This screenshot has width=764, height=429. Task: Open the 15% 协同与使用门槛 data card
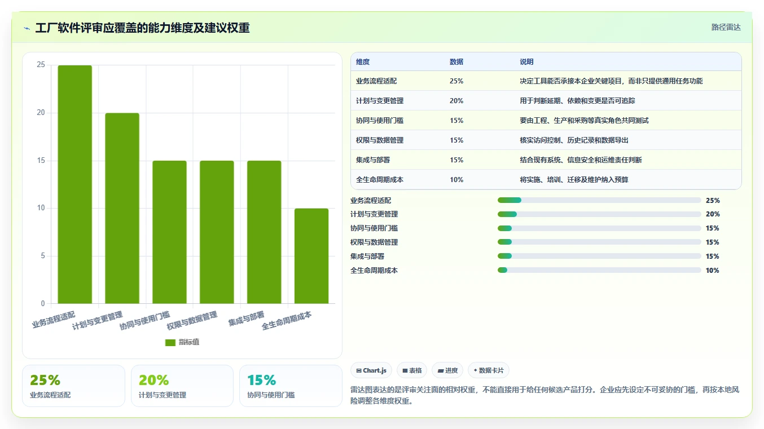[291, 386]
